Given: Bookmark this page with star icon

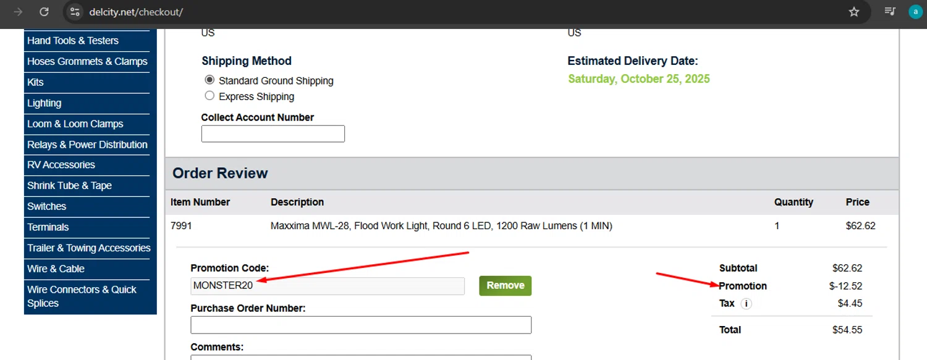Looking at the screenshot, I should (854, 12).
